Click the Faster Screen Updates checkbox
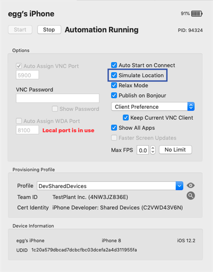Image resolution: width=213 pixels, height=272 pixels. point(114,138)
